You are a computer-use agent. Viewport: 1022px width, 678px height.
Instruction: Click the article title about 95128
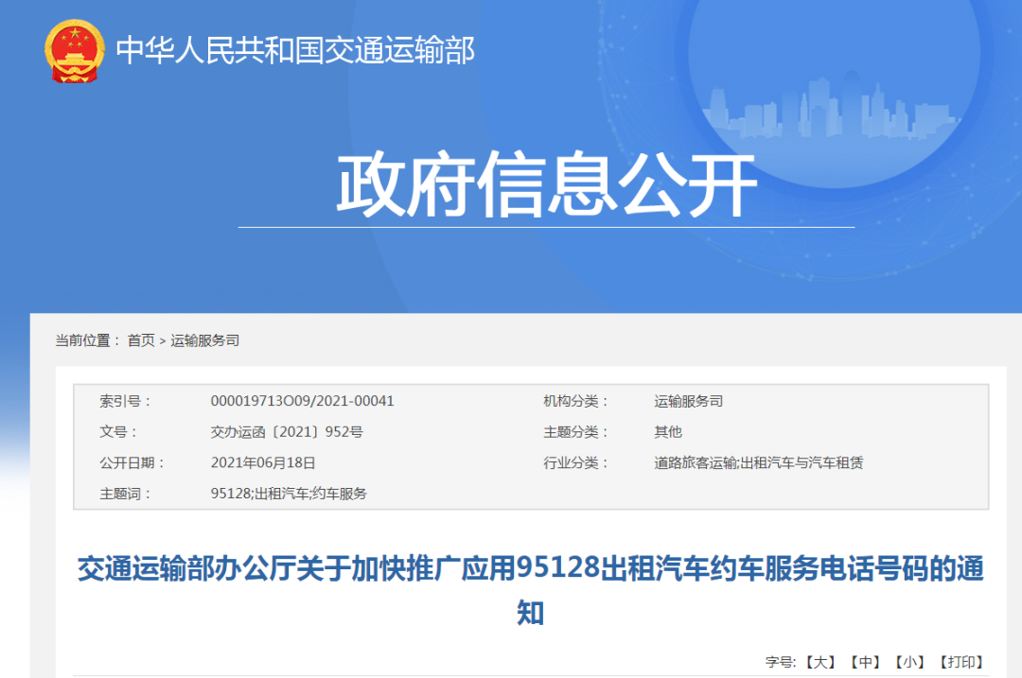click(531, 590)
